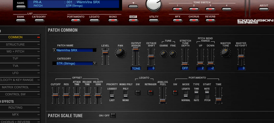Toggle the CHORUS effect switch

[x=194, y=20]
